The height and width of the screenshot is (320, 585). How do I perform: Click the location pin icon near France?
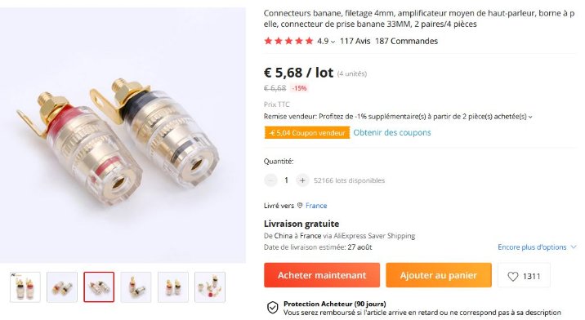[x=300, y=206]
